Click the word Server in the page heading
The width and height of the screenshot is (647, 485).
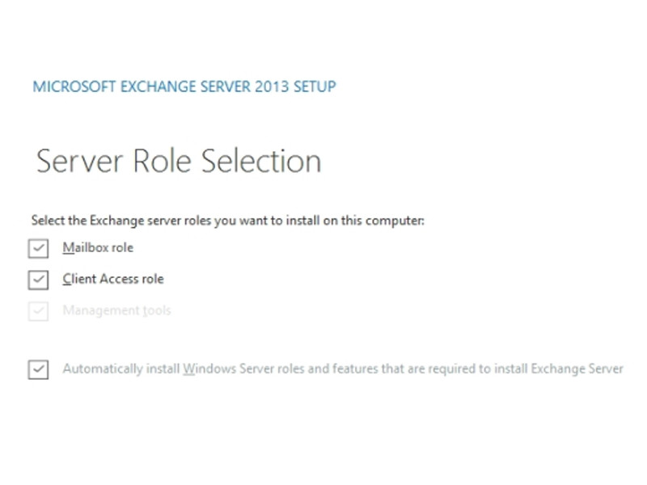point(79,161)
